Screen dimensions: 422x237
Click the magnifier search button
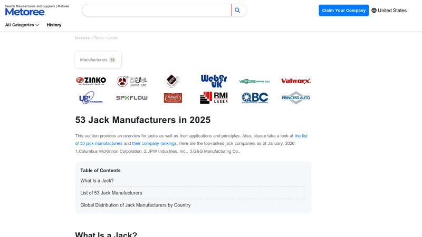pyautogui.click(x=237, y=10)
